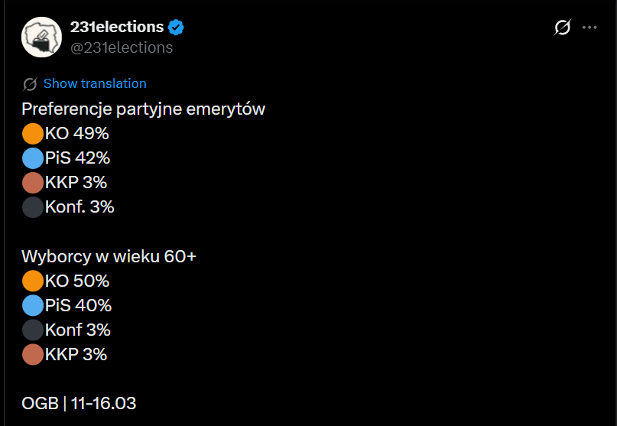Open the 231elections profile avatar
This screenshot has width=617, height=426.
[x=41, y=37]
